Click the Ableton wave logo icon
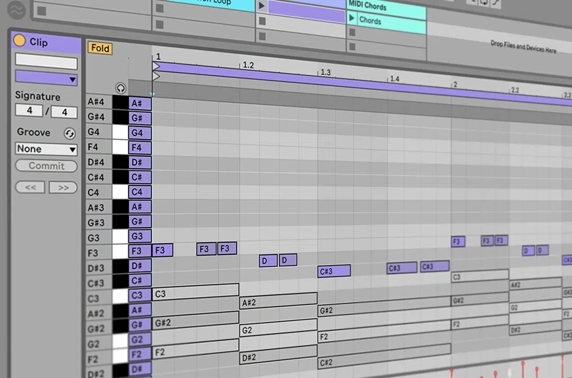Viewport: 572px width, 378px height. pyautogui.click(x=17, y=10)
